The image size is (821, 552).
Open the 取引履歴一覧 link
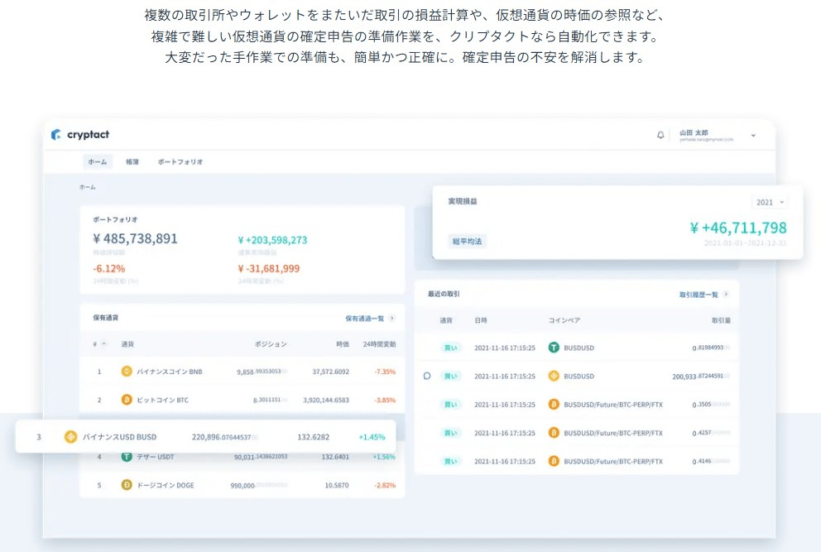699,295
